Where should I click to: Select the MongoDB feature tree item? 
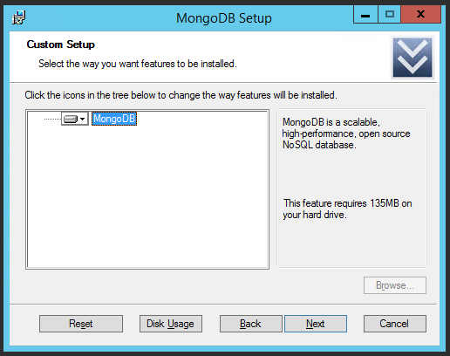point(114,119)
